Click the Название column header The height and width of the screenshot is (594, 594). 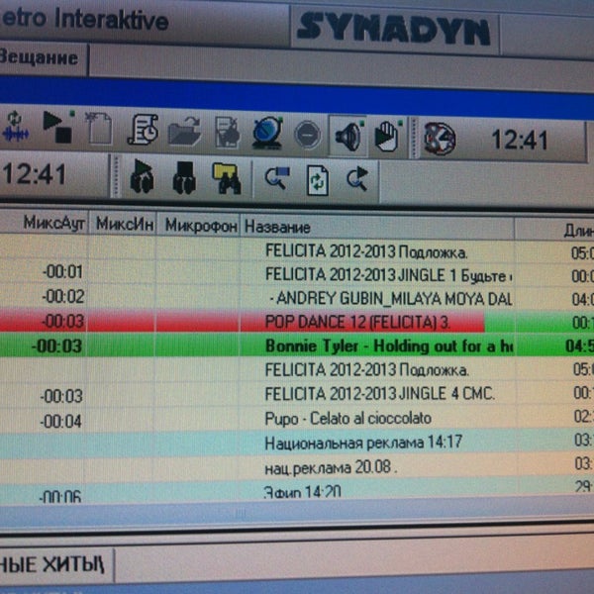277,227
